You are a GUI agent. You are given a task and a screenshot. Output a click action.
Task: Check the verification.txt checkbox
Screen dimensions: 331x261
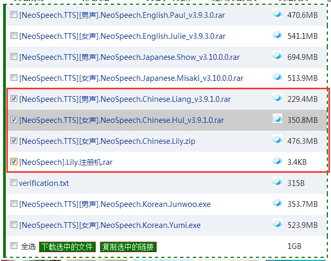click(x=14, y=183)
